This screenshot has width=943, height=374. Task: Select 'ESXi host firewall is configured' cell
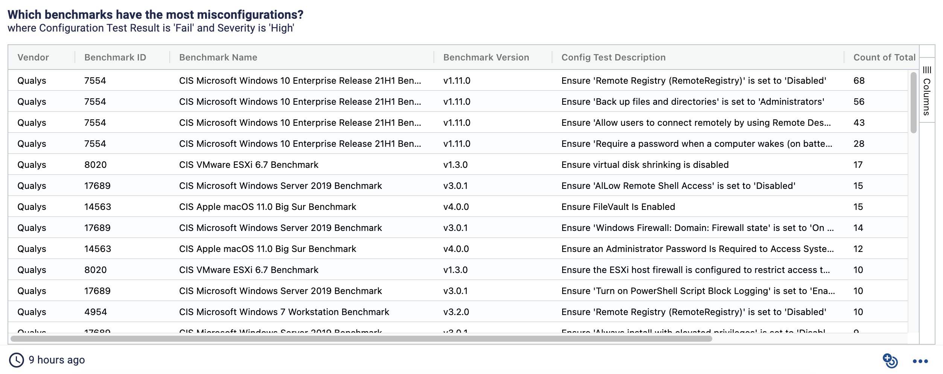click(696, 270)
